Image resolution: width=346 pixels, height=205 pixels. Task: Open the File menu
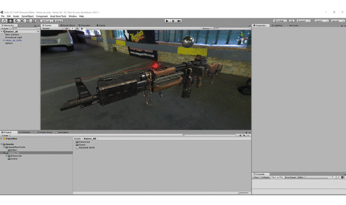coord(3,16)
